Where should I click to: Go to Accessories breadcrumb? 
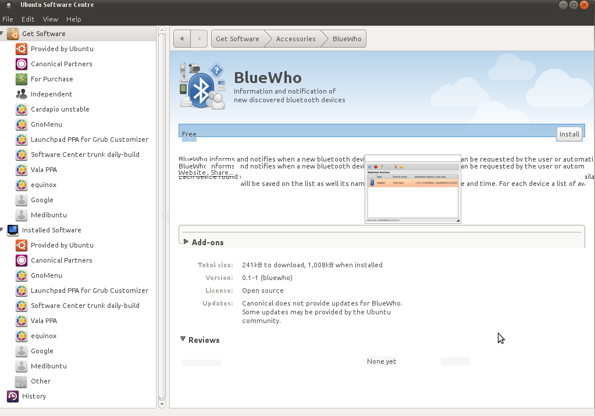click(295, 39)
